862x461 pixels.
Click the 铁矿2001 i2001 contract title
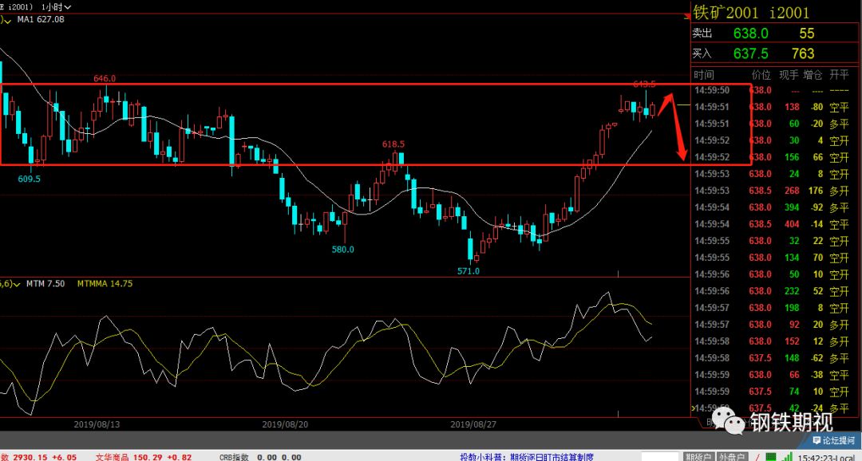751,12
